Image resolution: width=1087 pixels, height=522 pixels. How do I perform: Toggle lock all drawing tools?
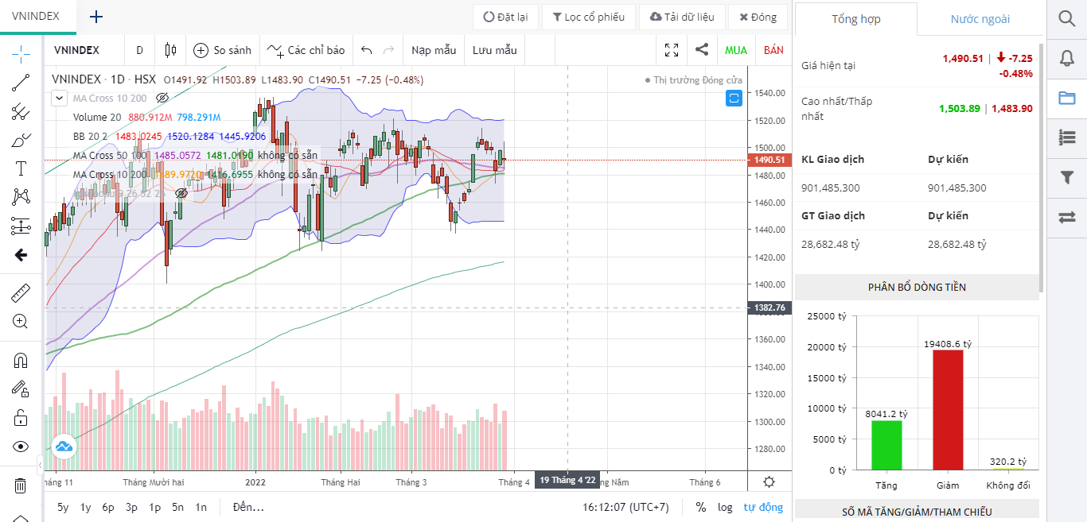pyautogui.click(x=21, y=417)
